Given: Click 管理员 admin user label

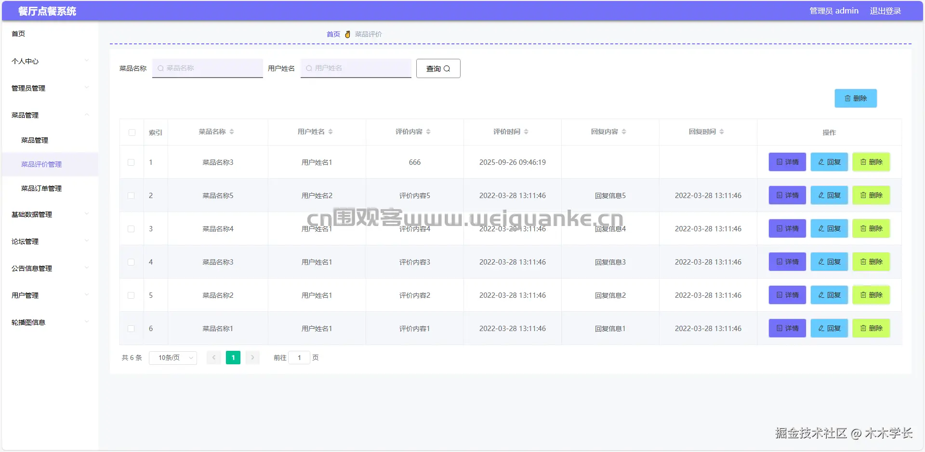Looking at the screenshot, I should tap(834, 11).
